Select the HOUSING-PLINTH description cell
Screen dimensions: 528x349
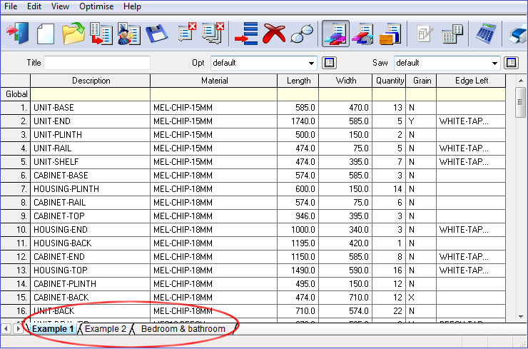point(91,189)
